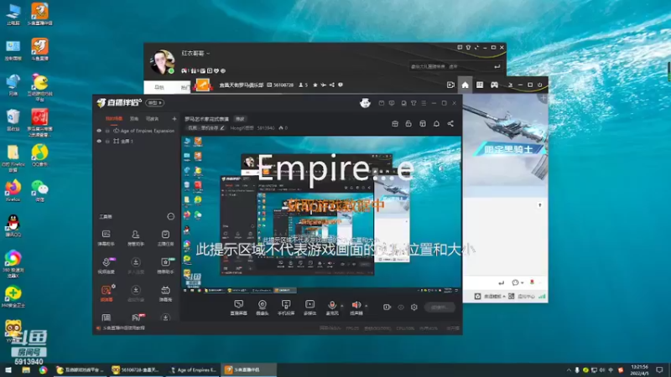Open the username dropdown in YY window
The width and height of the screenshot is (671, 377).
pyautogui.click(x=208, y=54)
